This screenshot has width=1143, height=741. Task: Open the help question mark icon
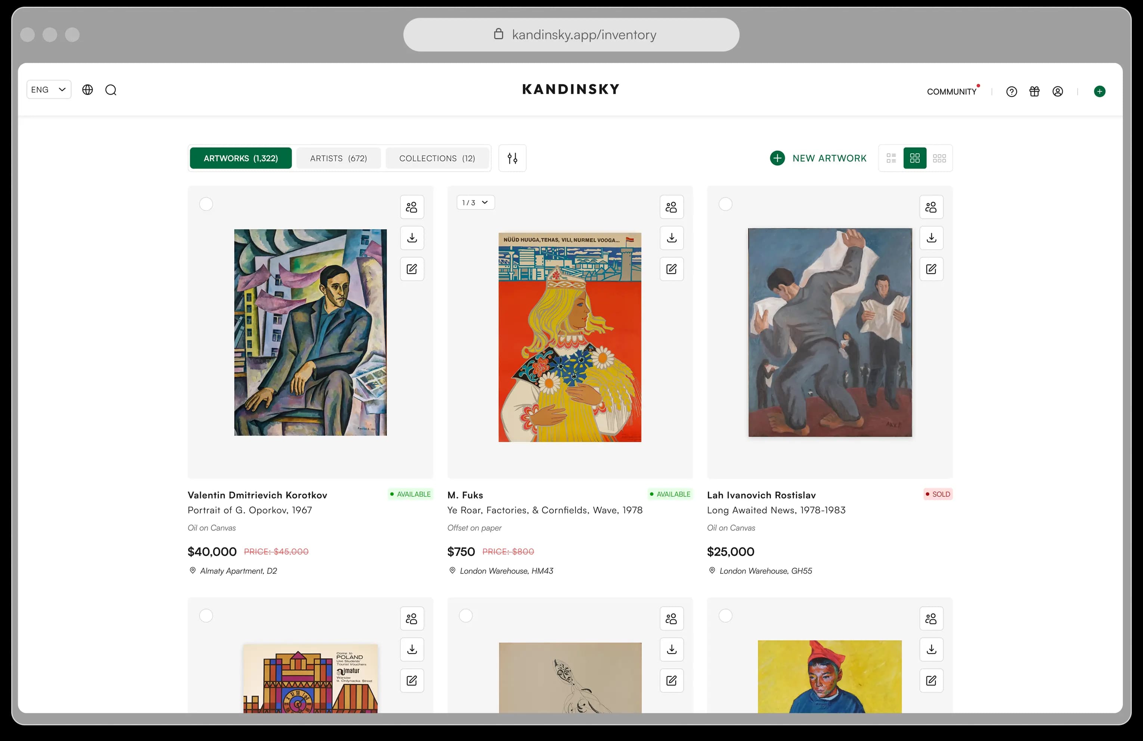coord(1012,92)
